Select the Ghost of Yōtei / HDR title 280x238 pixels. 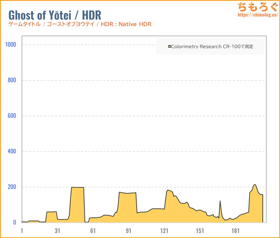point(54,15)
